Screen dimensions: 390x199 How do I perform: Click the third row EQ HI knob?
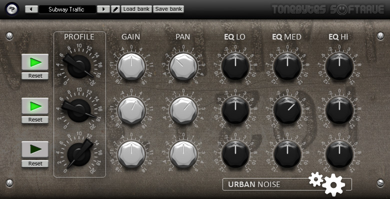[339, 154]
